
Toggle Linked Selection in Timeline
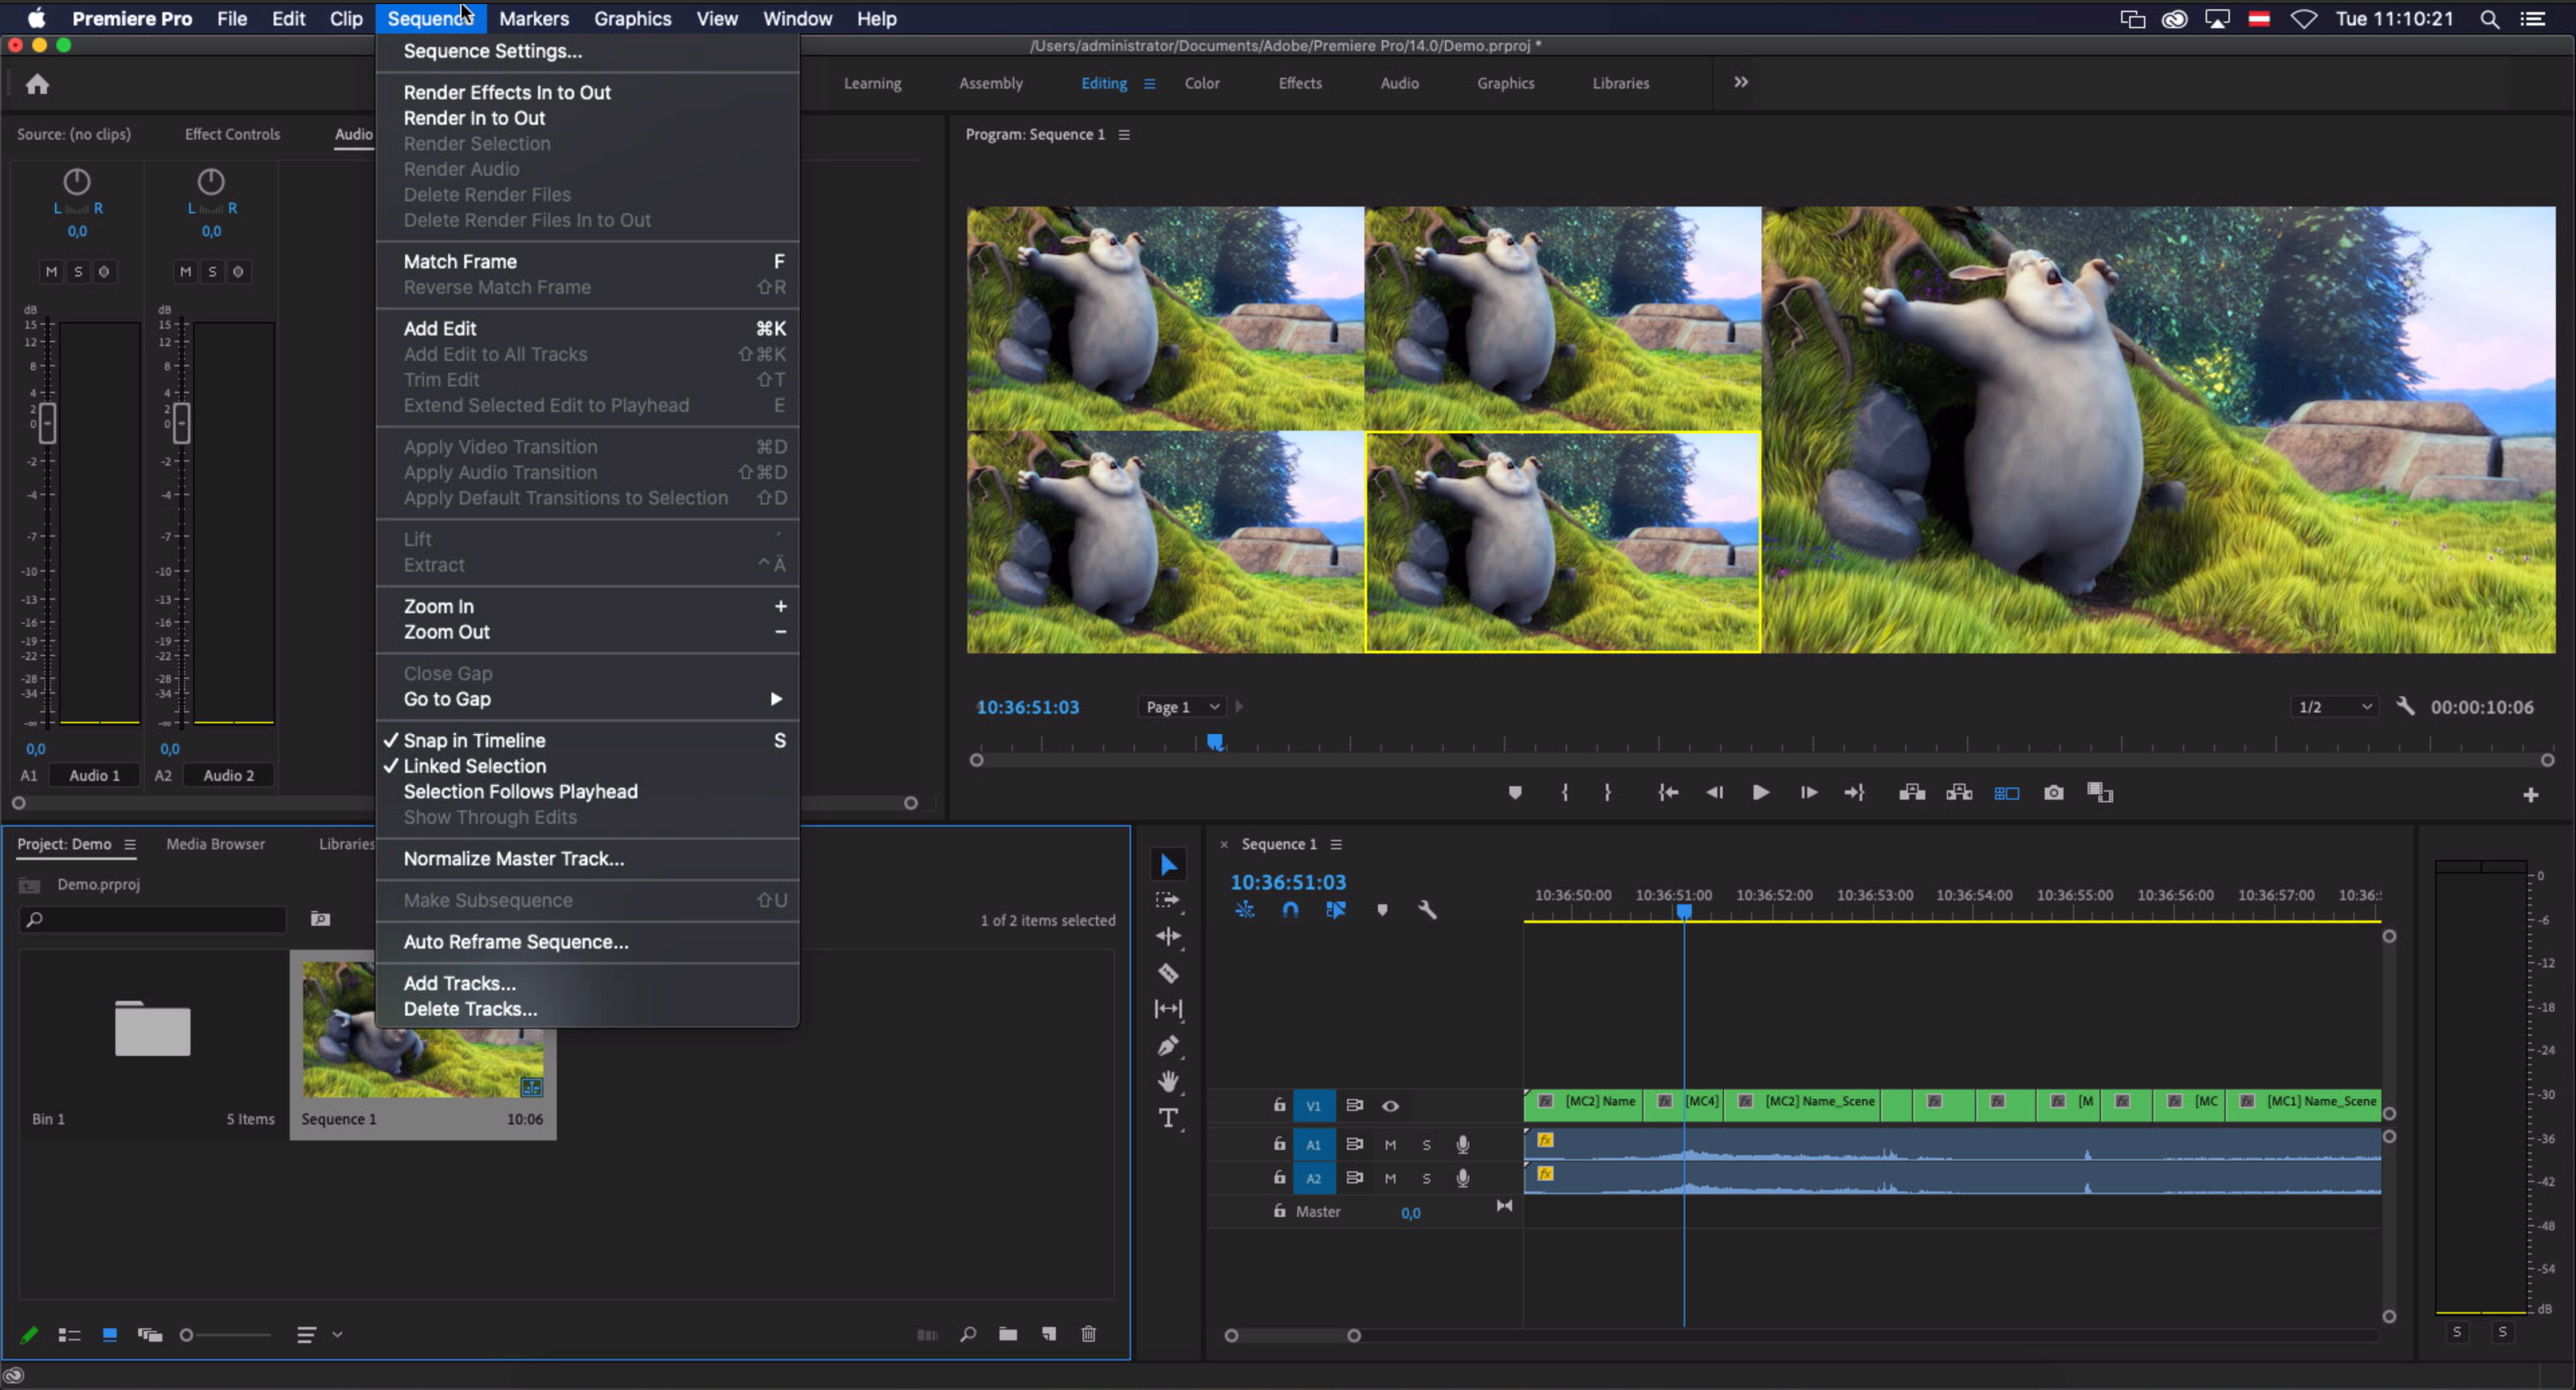[x=1336, y=910]
